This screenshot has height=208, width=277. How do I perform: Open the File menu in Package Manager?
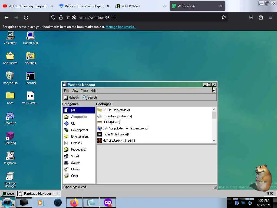coord(66,91)
